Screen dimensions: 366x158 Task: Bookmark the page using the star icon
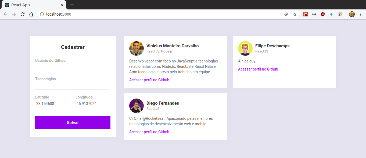pyautogui.click(x=295, y=14)
